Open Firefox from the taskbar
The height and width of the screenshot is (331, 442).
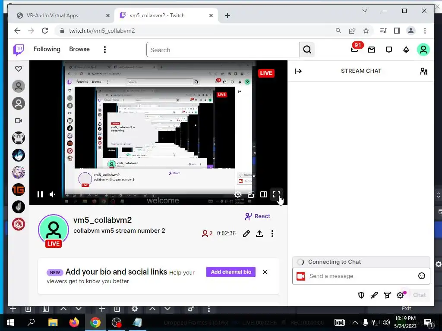coord(74,322)
